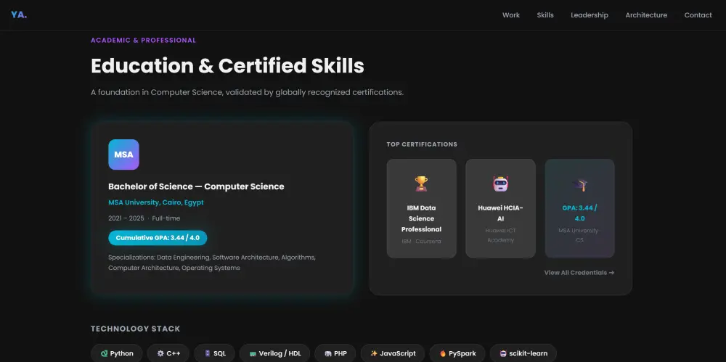Open View All Credentials link
Image resolution: width=726 pixels, height=362 pixels.
click(579, 273)
